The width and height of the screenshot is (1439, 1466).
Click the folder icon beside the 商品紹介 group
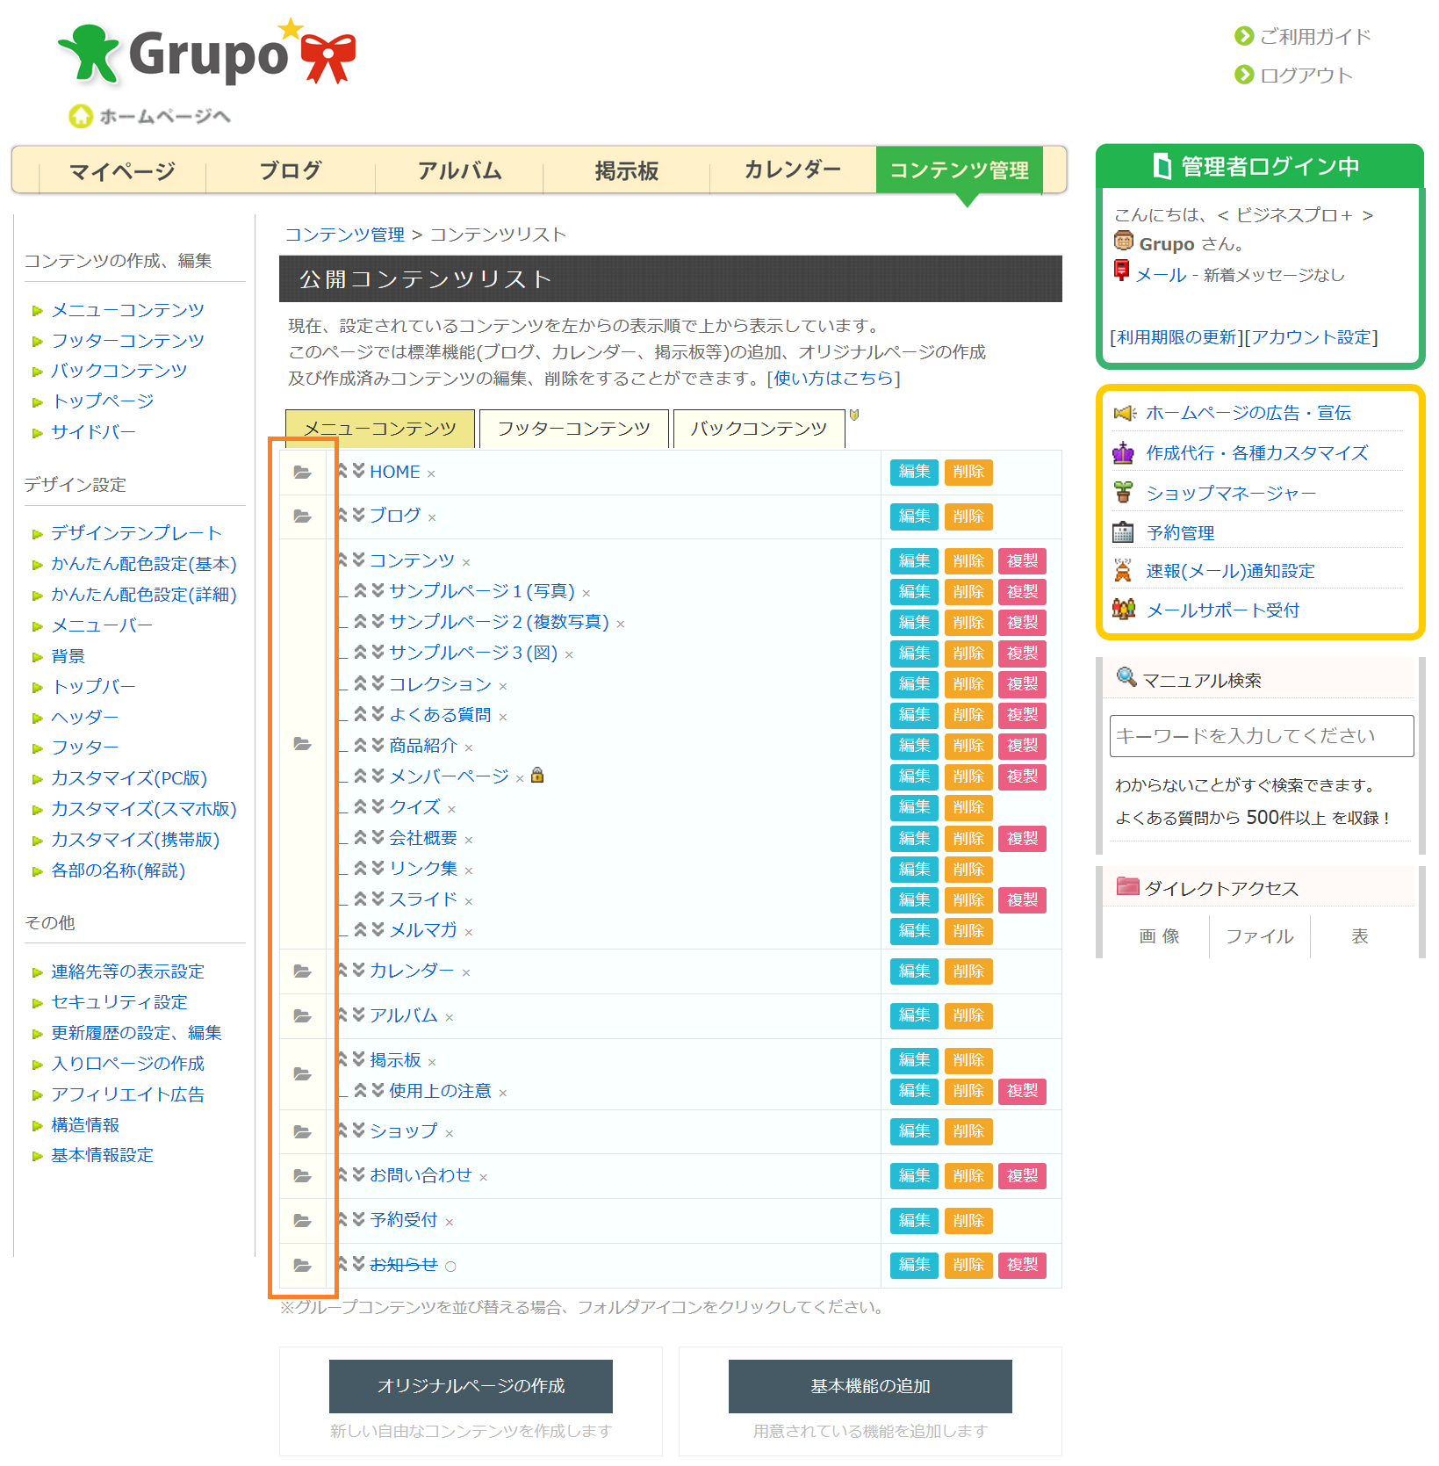pyautogui.click(x=304, y=745)
